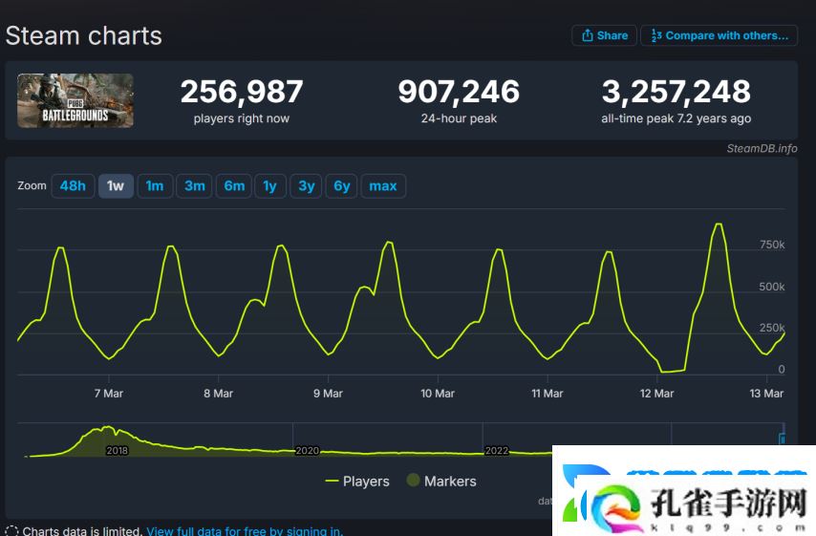Choose the 6y zoom range

pyautogui.click(x=342, y=185)
